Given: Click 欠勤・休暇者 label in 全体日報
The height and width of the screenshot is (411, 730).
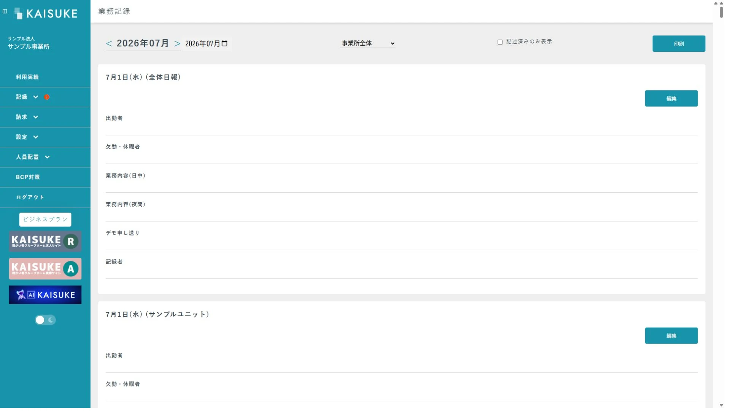Looking at the screenshot, I should 122,147.
